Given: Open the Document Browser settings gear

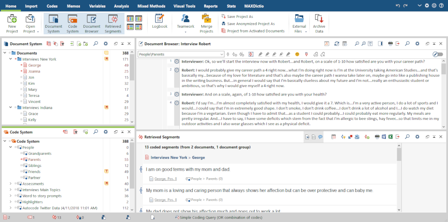Looking at the screenshot, I should pos(417,44).
